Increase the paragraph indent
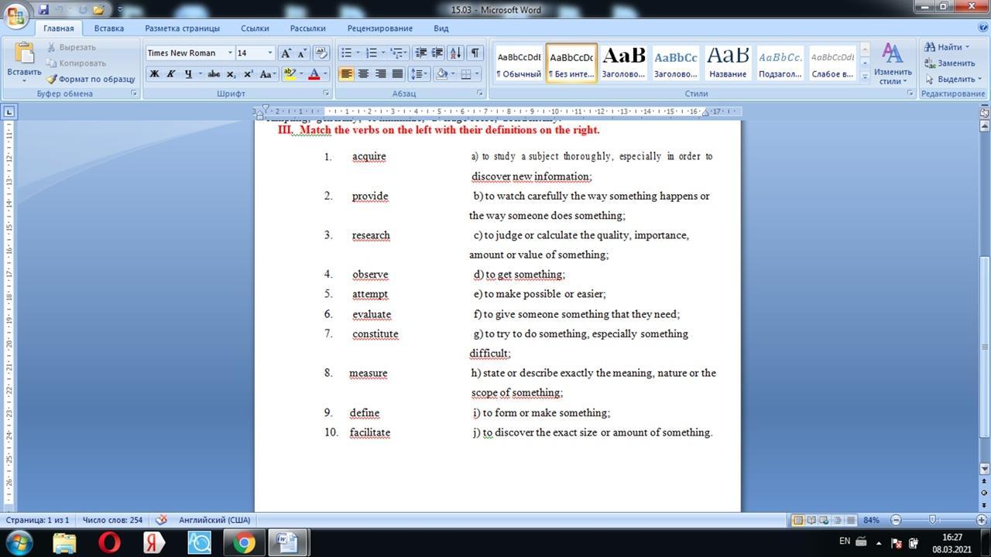The height and width of the screenshot is (557, 991). point(437,53)
